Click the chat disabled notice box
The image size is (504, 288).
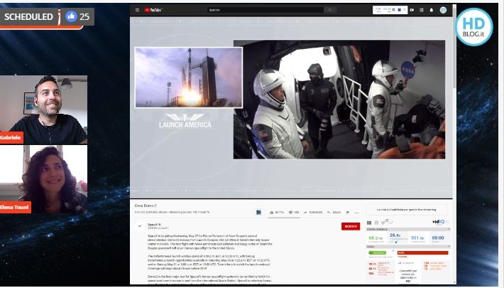406,210
